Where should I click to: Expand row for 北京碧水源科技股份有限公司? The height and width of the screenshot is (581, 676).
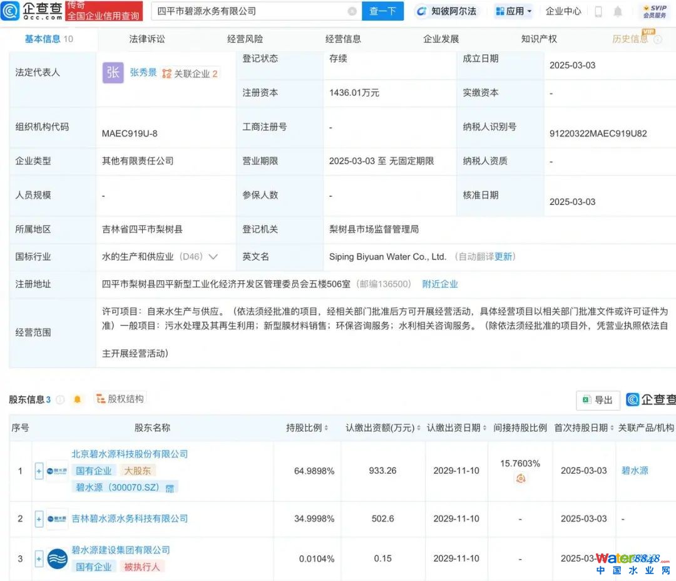point(39,471)
